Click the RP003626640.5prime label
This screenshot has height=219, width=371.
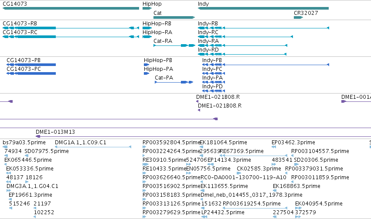pyautogui.click(x=171, y=177)
